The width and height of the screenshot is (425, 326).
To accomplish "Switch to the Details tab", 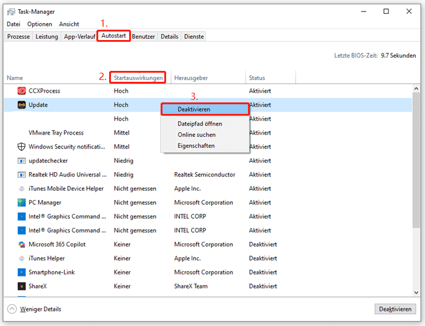I will (169, 36).
